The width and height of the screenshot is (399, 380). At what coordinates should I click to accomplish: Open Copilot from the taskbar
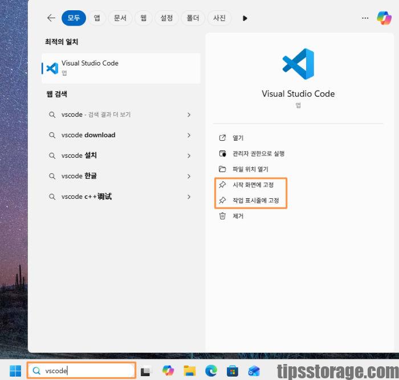click(168, 370)
